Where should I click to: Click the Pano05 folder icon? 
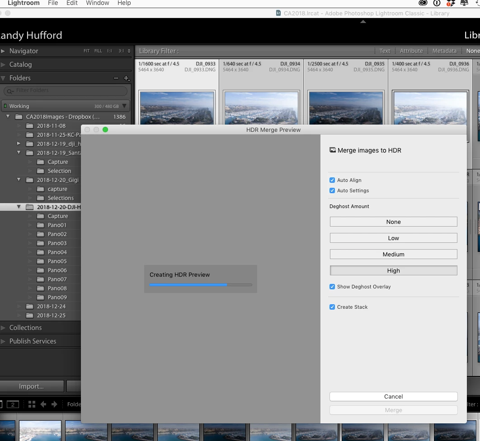pyautogui.click(x=40, y=261)
